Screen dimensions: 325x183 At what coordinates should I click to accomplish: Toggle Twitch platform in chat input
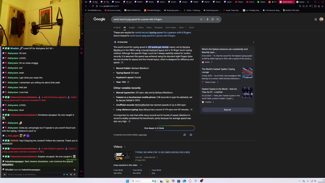(x=64, y=175)
